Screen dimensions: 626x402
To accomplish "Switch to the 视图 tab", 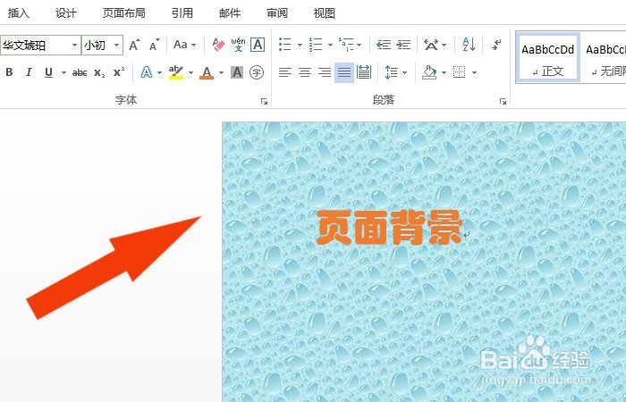I will (x=324, y=13).
